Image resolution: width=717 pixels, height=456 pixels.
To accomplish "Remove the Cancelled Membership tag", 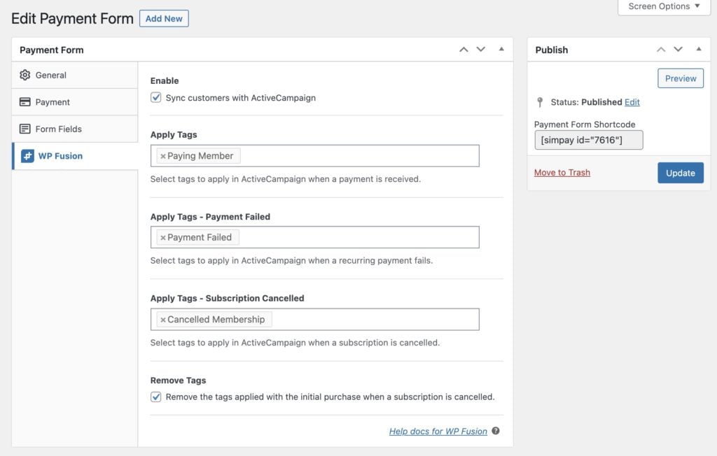I will click(x=162, y=320).
